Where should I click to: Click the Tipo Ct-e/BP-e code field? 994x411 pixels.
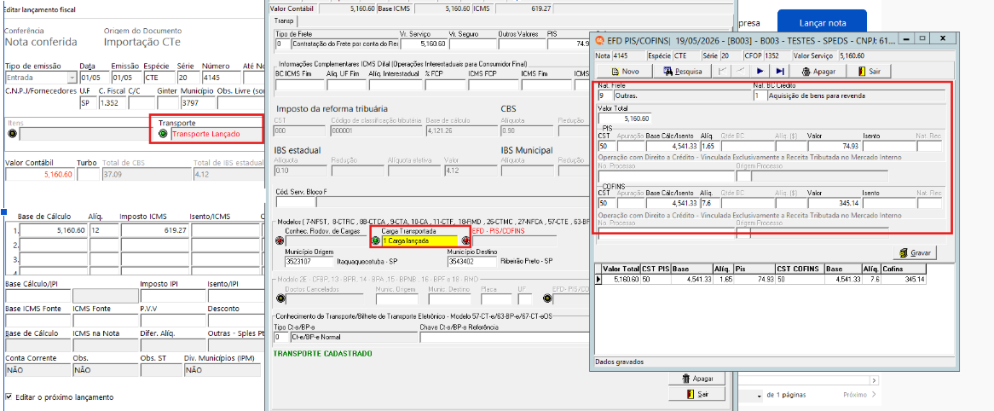[282, 338]
